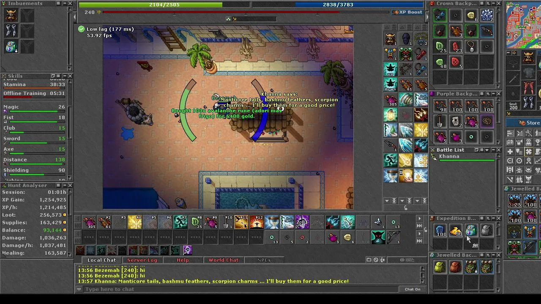Viewport: 541px width, 304px height.
Task: Use the mana potion with 305 charges
Action: pos(90,222)
